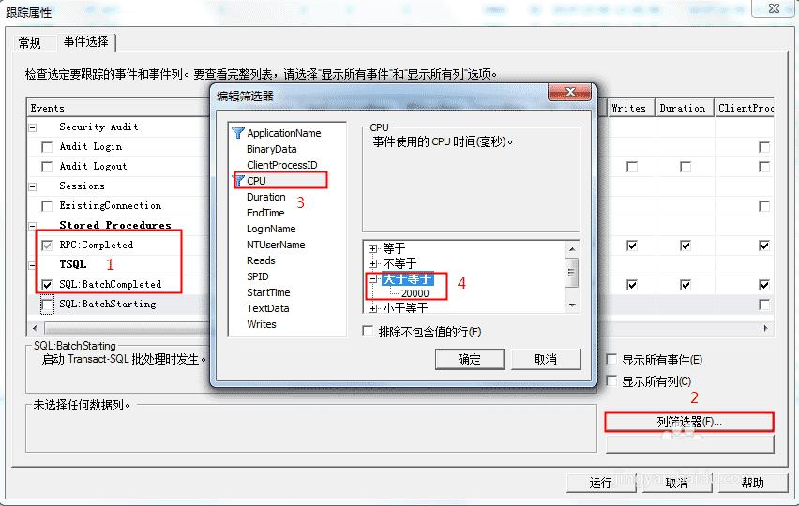Click the Duration column header
The height and width of the screenshot is (506, 799).
[x=685, y=108]
